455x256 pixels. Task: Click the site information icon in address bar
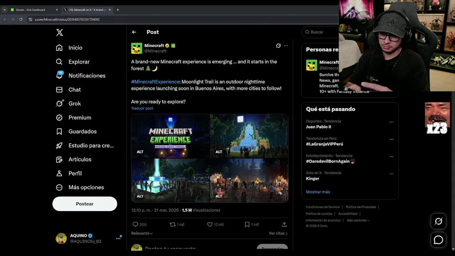(30, 19)
